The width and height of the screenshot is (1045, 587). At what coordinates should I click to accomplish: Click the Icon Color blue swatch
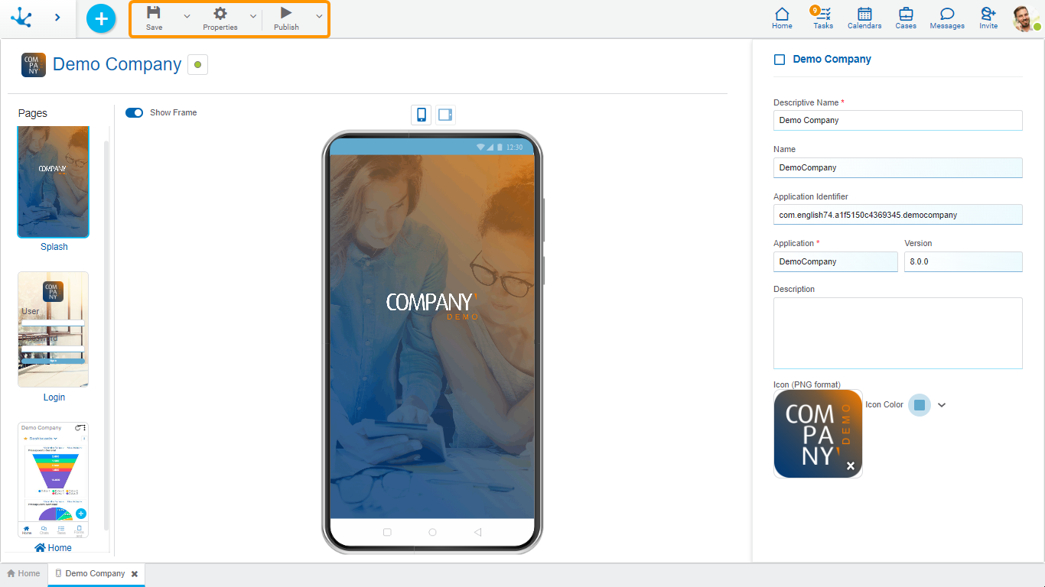[920, 405]
